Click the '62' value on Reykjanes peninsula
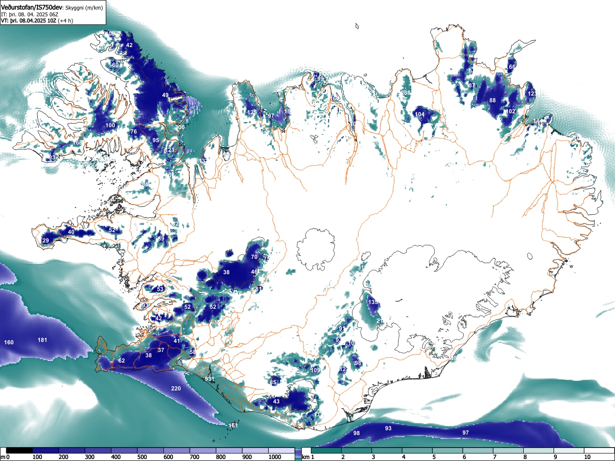 122,361
